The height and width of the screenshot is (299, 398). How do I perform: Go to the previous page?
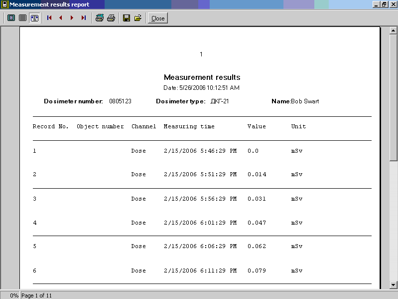(60, 18)
